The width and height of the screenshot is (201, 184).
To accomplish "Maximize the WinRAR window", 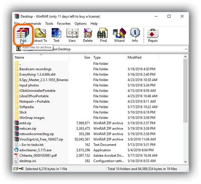I will pos(169,16).
